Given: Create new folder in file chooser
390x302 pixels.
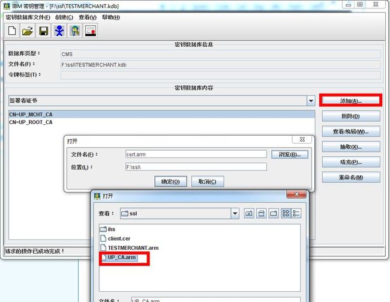Looking at the screenshot, I should (274, 213).
